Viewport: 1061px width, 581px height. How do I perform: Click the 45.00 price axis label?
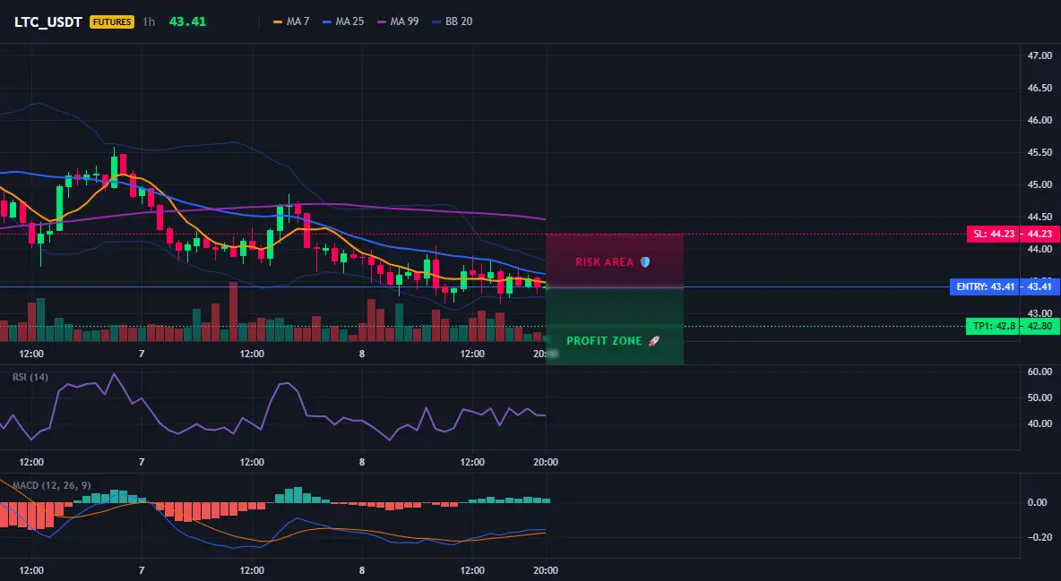(x=1040, y=184)
